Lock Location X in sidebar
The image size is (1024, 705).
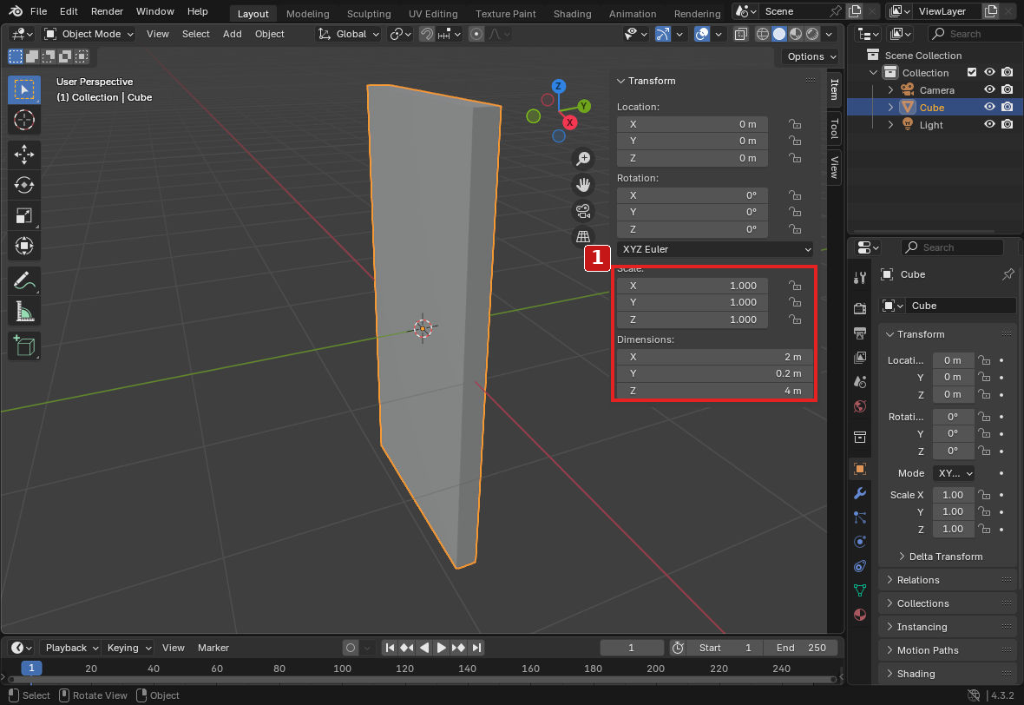(794, 123)
